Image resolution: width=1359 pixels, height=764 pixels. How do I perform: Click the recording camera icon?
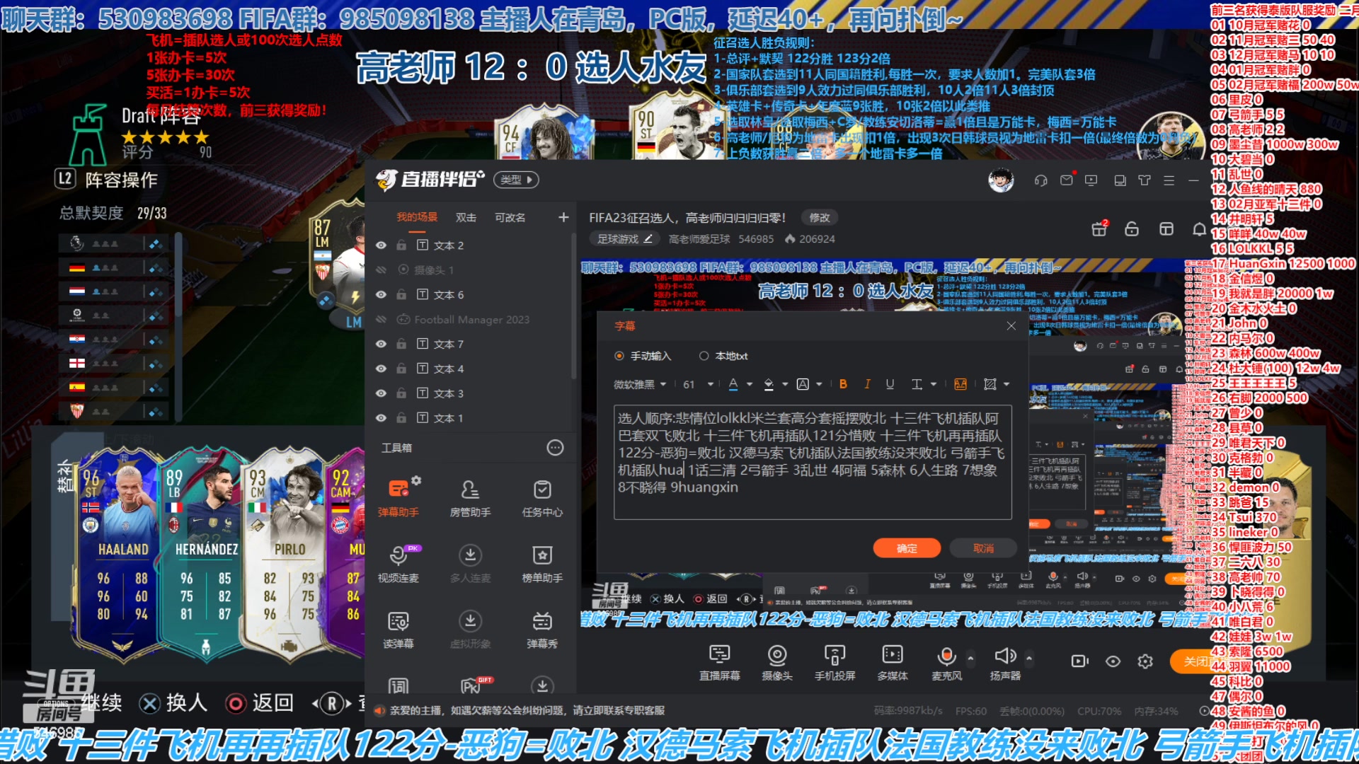click(x=1079, y=661)
